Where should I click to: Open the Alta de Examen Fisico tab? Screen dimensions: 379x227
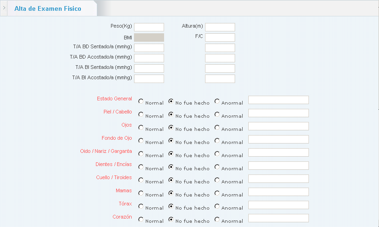[47, 9]
